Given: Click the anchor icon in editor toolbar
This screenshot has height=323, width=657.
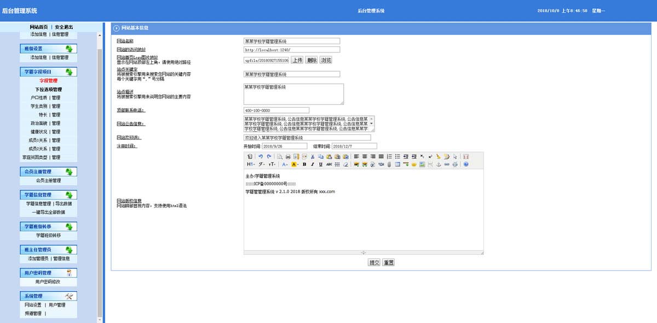Looking at the screenshot, I should [x=437, y=164].
